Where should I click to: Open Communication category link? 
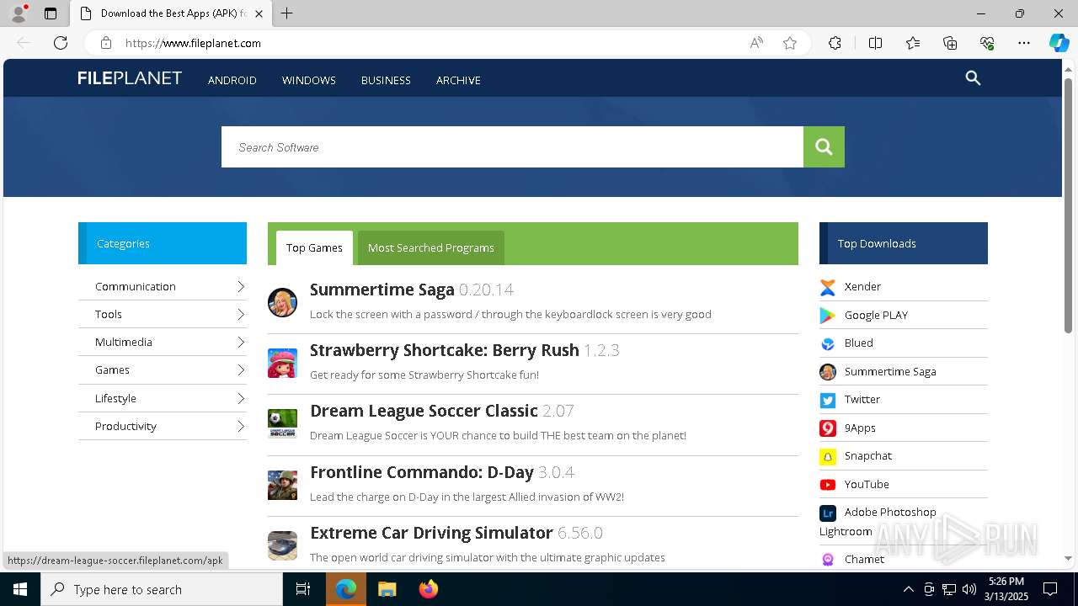(x=136, y=287)
